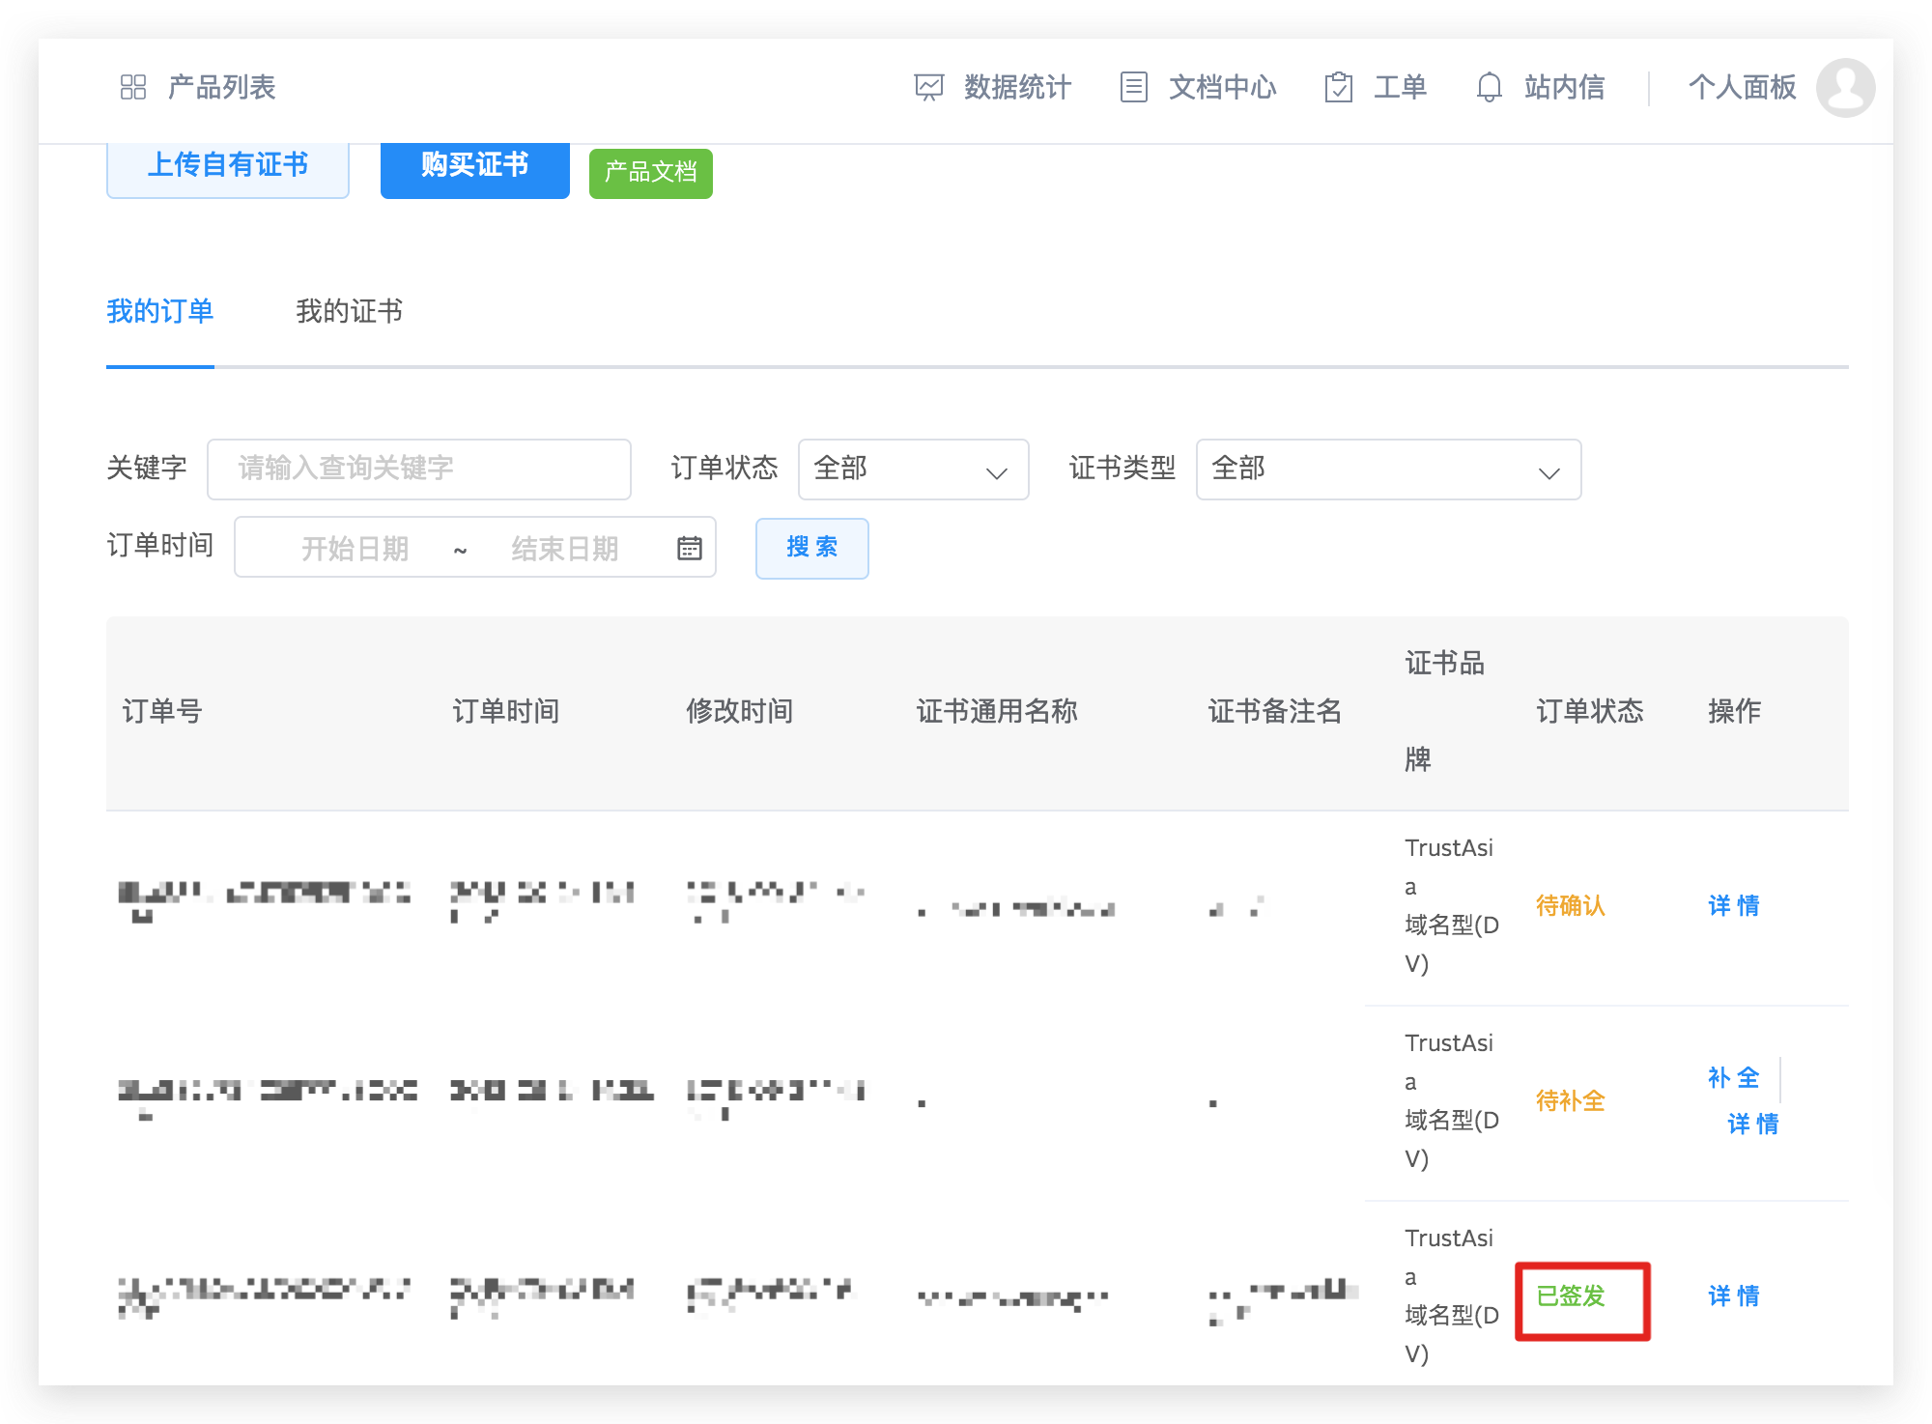Screen dimensions: 1932x1424
Task: Open the work order clipboard icon
Action: click(1338, 87)
